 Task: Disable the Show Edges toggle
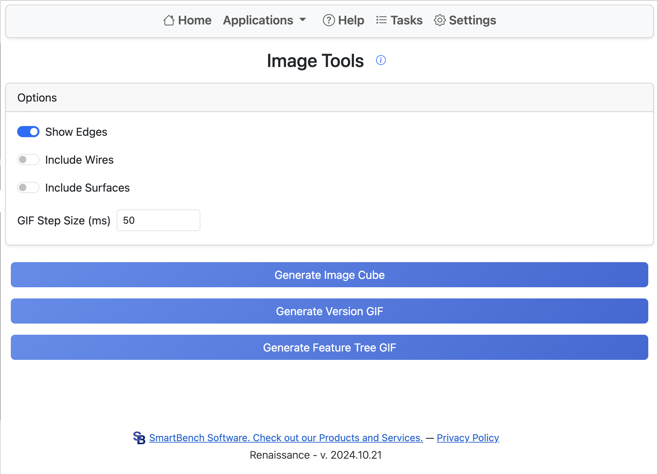(28, 132)
